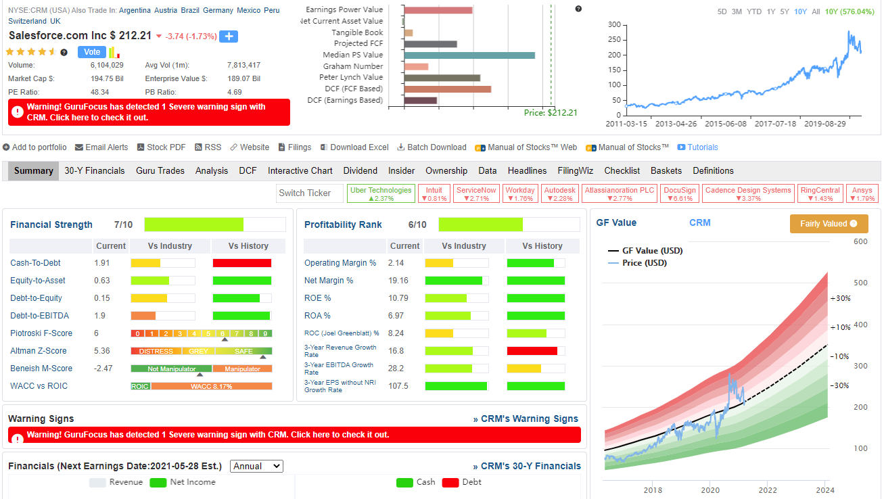The image size is (884, 499).
Task: Click the Profitability Rank rating bar
Action: pyautogui.click(x=509, y=224)
